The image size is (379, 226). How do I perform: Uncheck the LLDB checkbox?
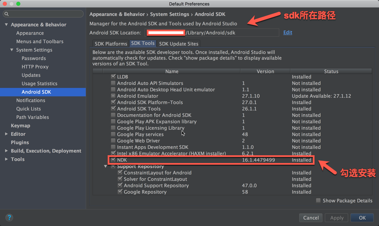[x=113, y=76]
